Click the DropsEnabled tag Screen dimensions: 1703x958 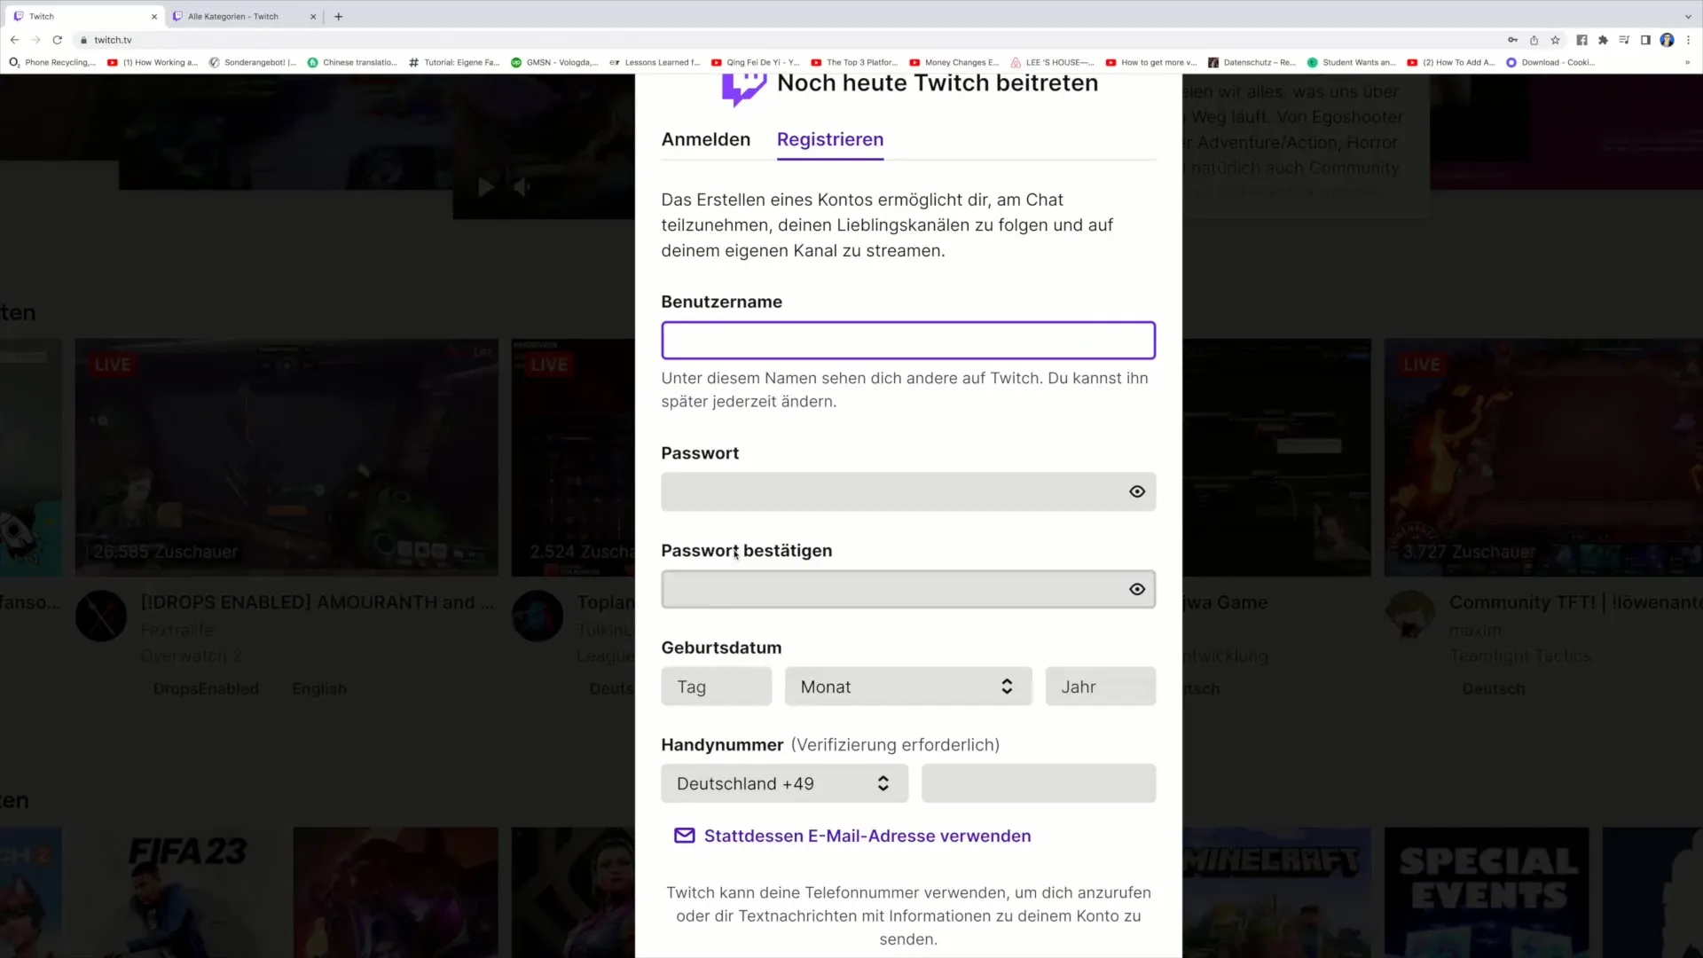[206, 688]
